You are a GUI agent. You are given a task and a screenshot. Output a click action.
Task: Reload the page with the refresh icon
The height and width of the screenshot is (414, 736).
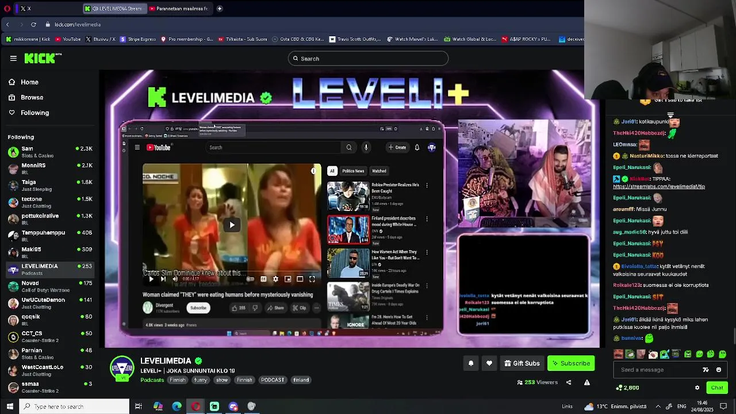(x=33, y=24)
